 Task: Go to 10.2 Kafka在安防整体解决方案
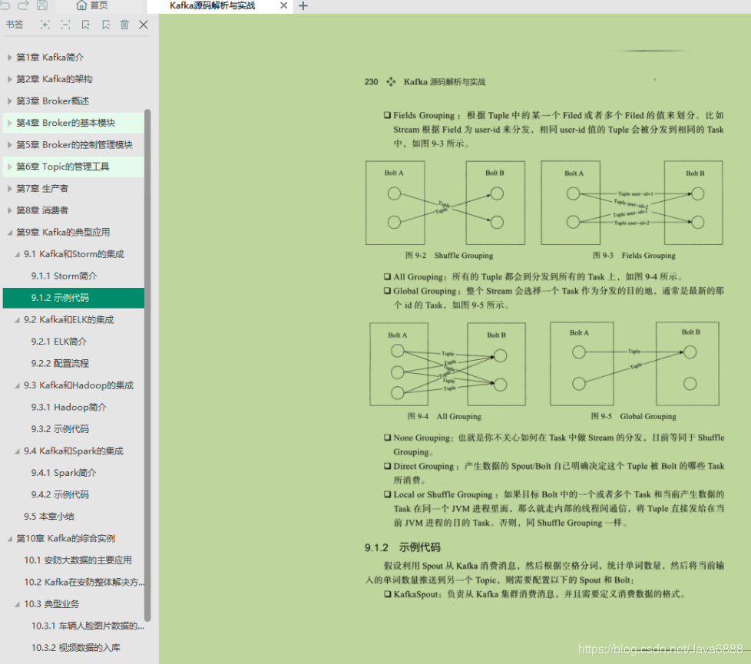(84, 582)
